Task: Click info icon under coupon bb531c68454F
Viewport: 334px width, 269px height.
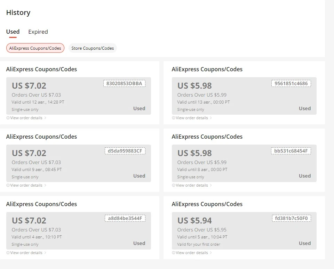Action: [173, 185]
